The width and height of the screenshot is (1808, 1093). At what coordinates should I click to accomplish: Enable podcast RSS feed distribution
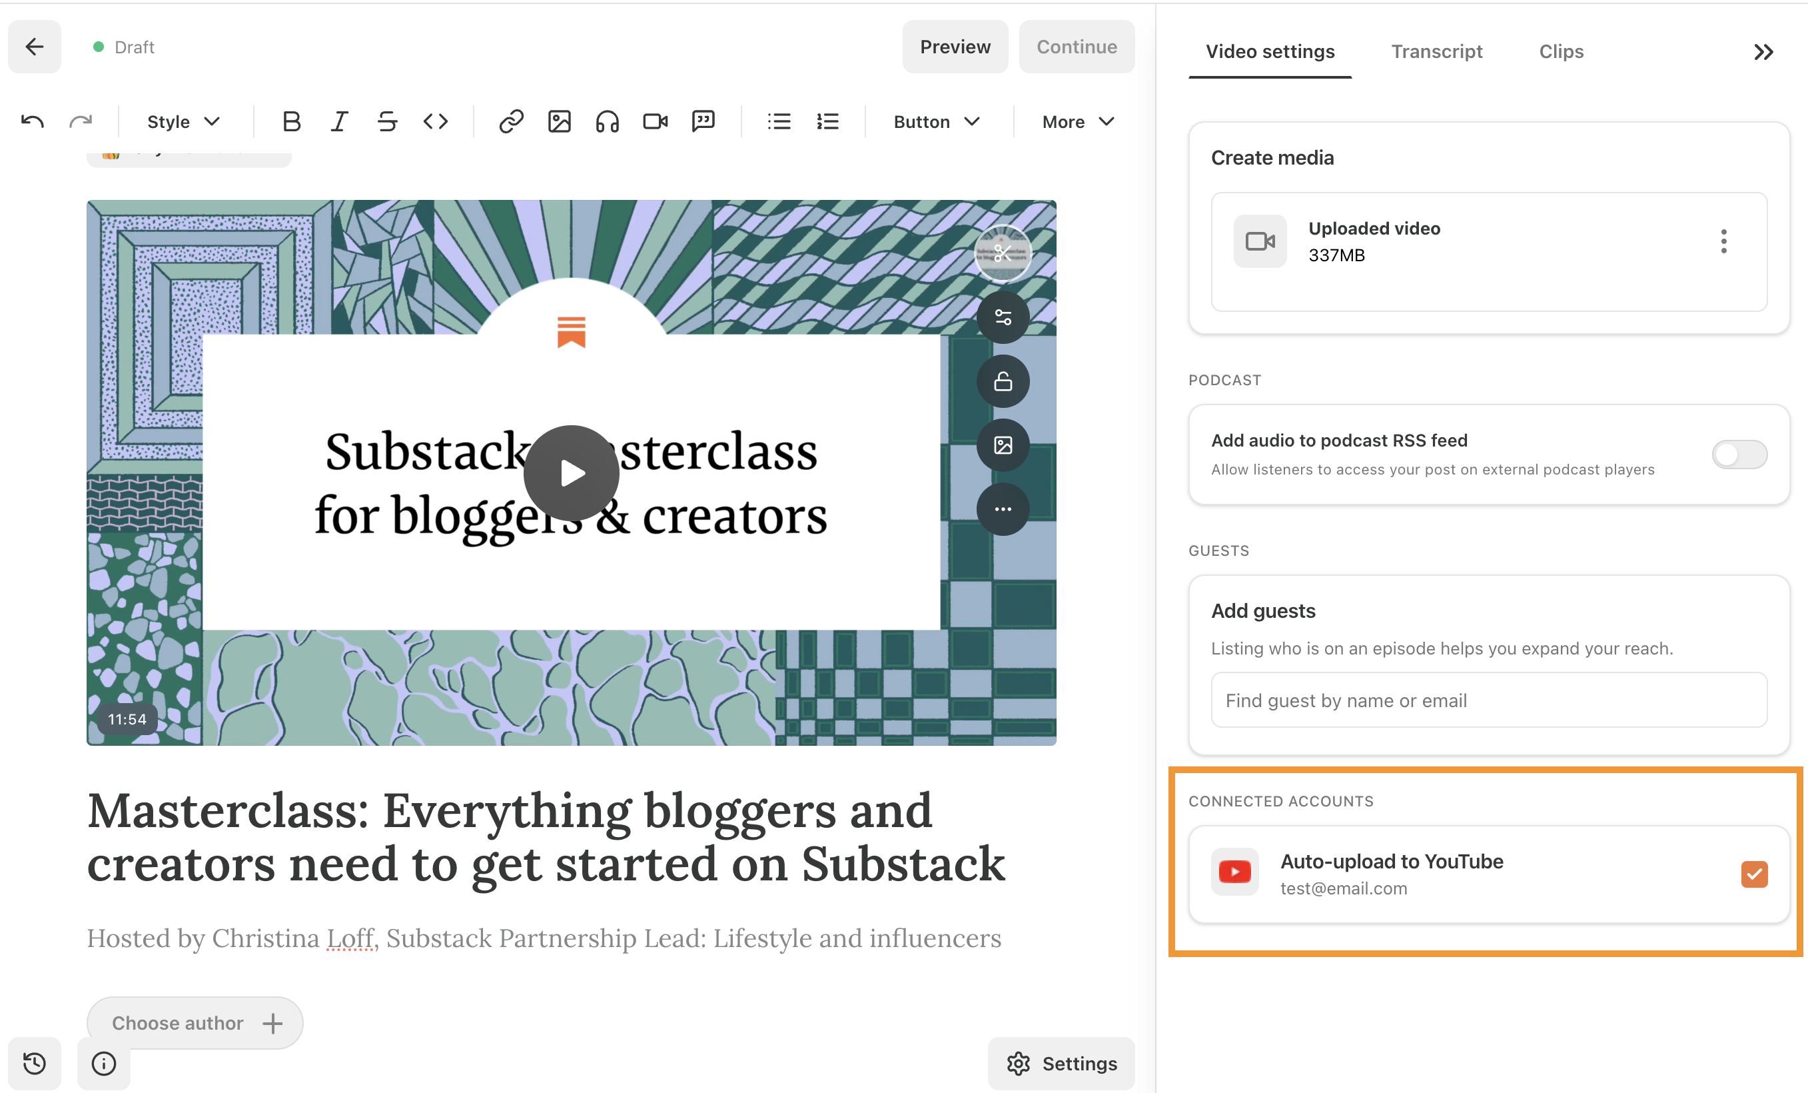tap(1741, 452)
